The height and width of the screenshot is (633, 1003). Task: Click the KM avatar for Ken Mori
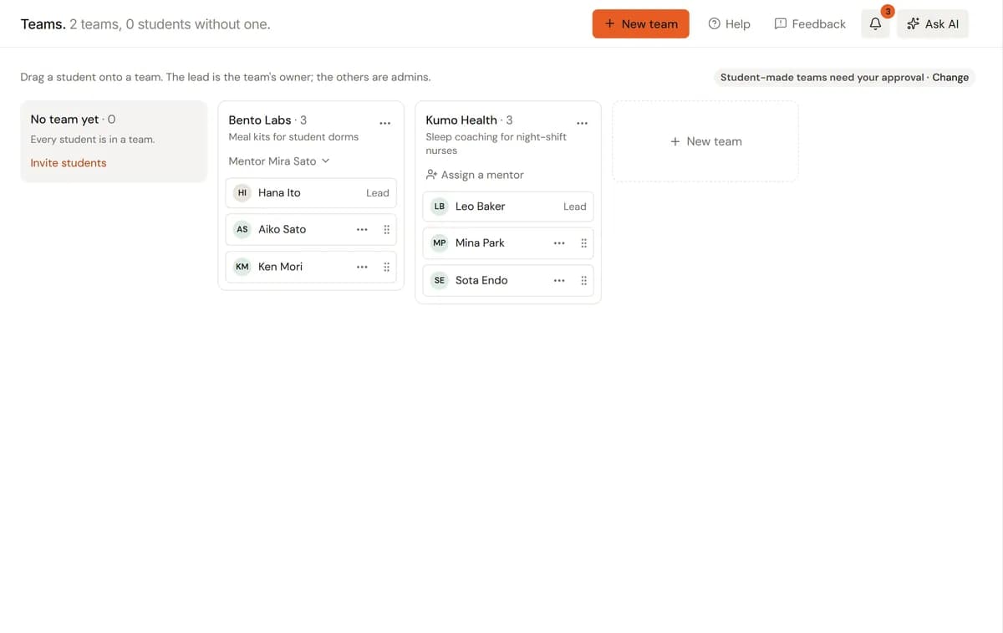point(242,267)
